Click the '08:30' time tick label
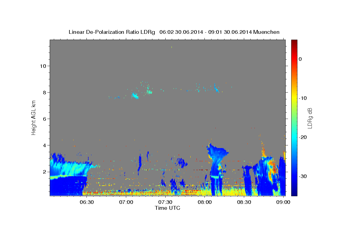 (x=244, y=202)
